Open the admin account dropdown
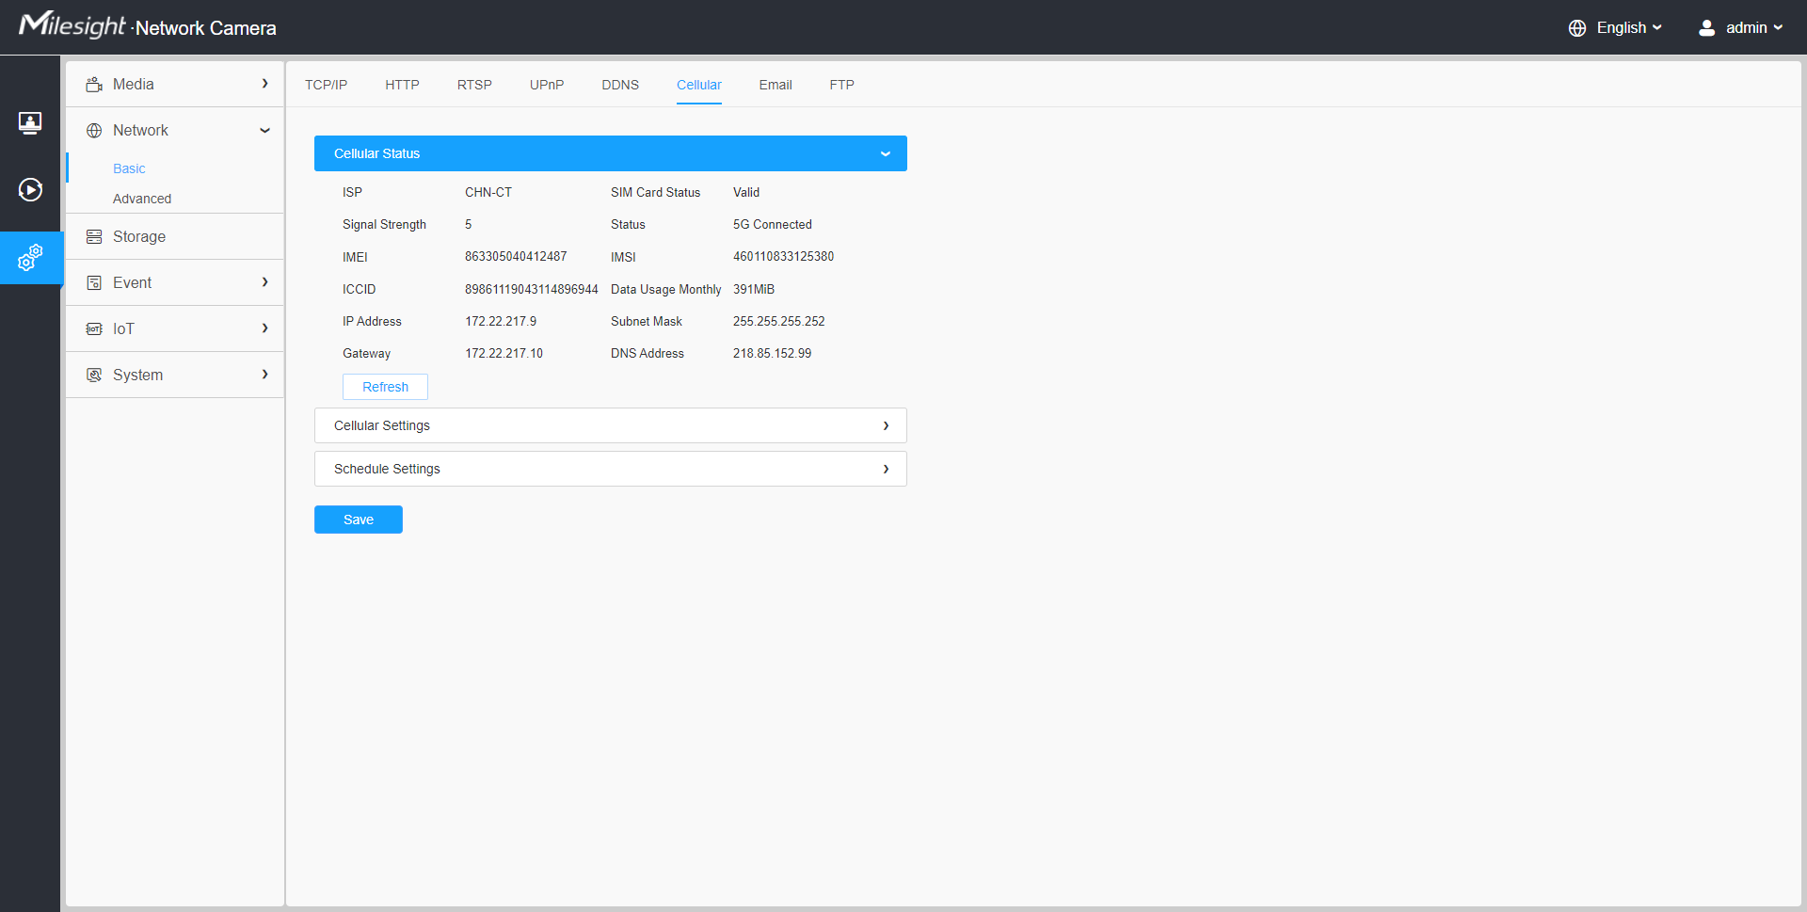 pyautogui.click(x=1753, y=28)
